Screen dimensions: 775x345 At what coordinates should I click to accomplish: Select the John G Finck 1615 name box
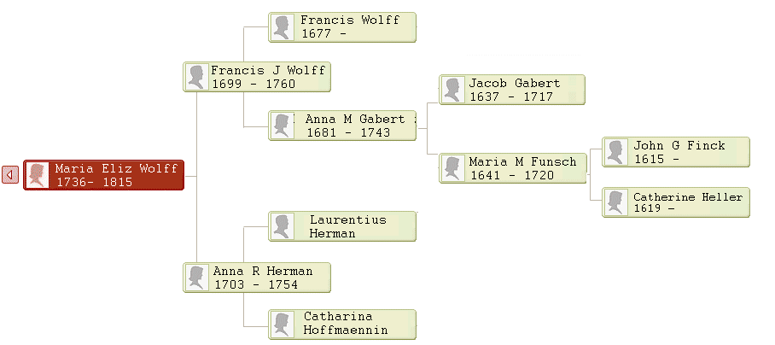point(687,152)
